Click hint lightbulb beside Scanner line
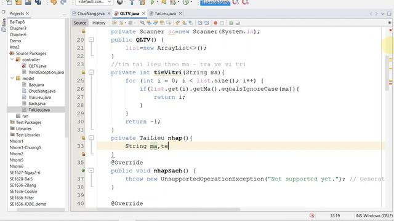 coord(83,31)
